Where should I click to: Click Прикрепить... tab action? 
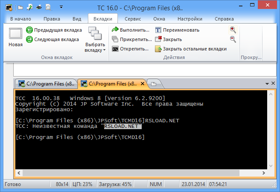click(132, 39)
